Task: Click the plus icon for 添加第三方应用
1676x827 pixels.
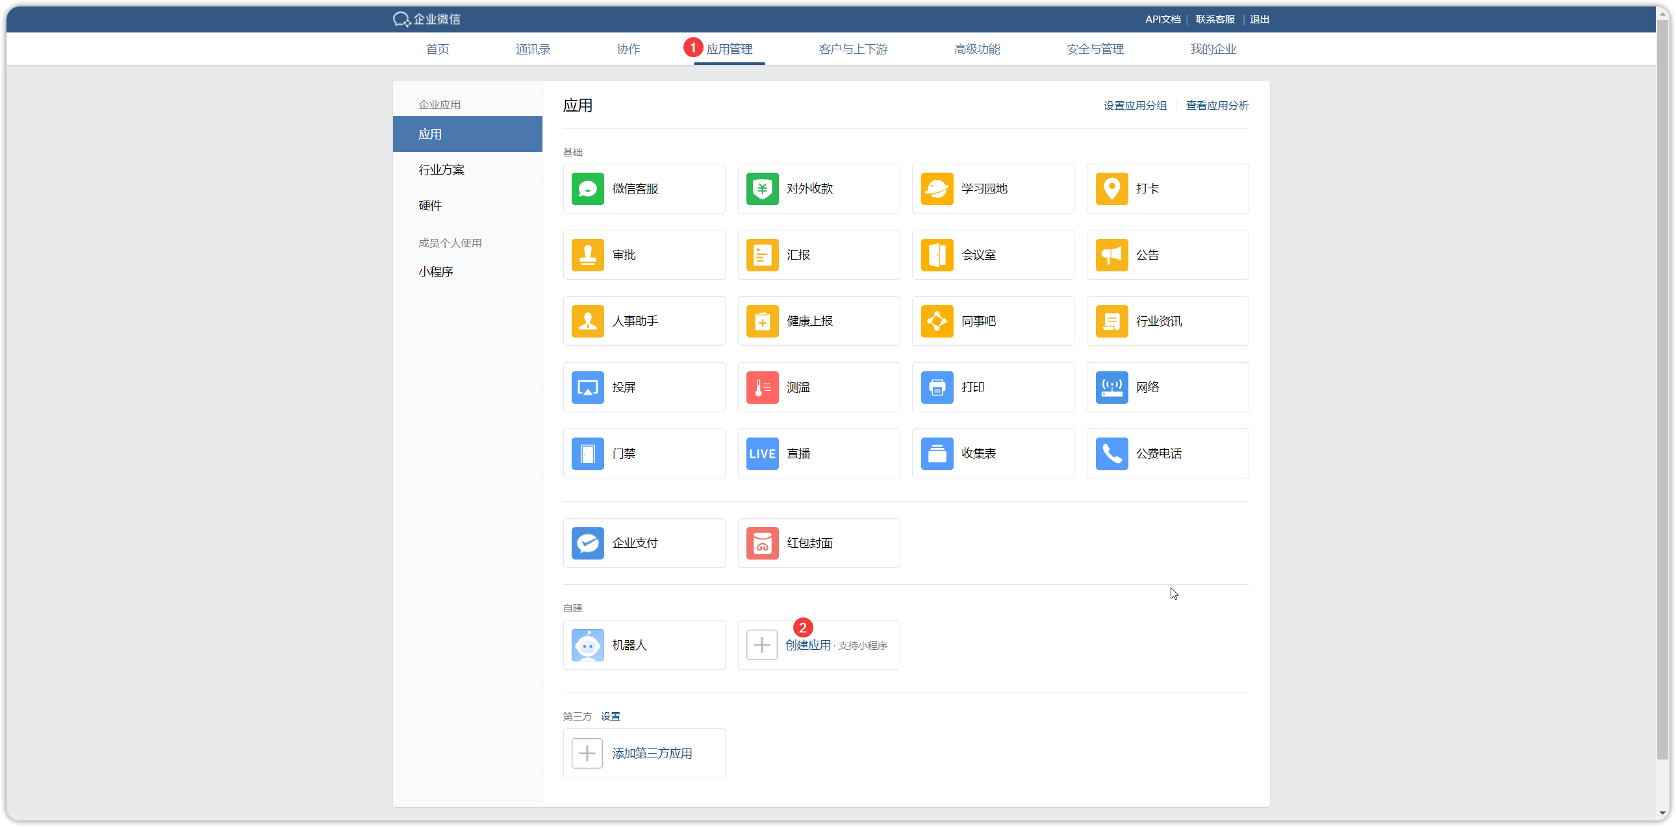Action: 587,754
